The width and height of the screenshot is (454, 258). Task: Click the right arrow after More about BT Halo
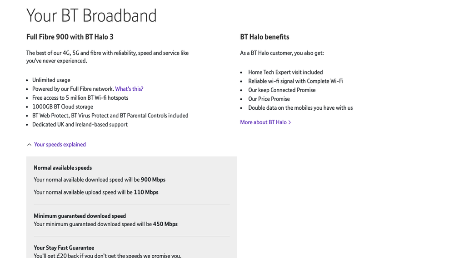pyautogui.click(x=289, y=122)
